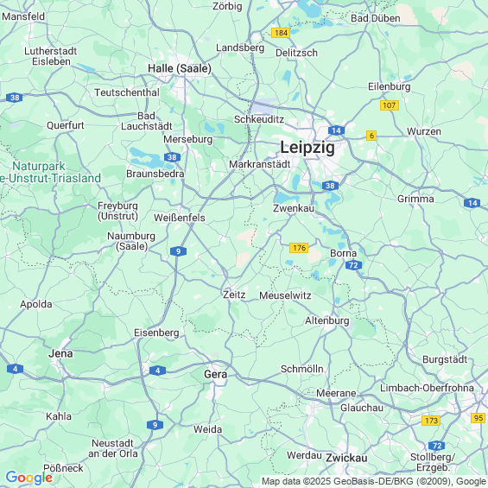This screenshot has width=488, height=488.
Task: Click the A14 highway shield near Leipzig
Action: pyautogui.click(x=336, y=130)
